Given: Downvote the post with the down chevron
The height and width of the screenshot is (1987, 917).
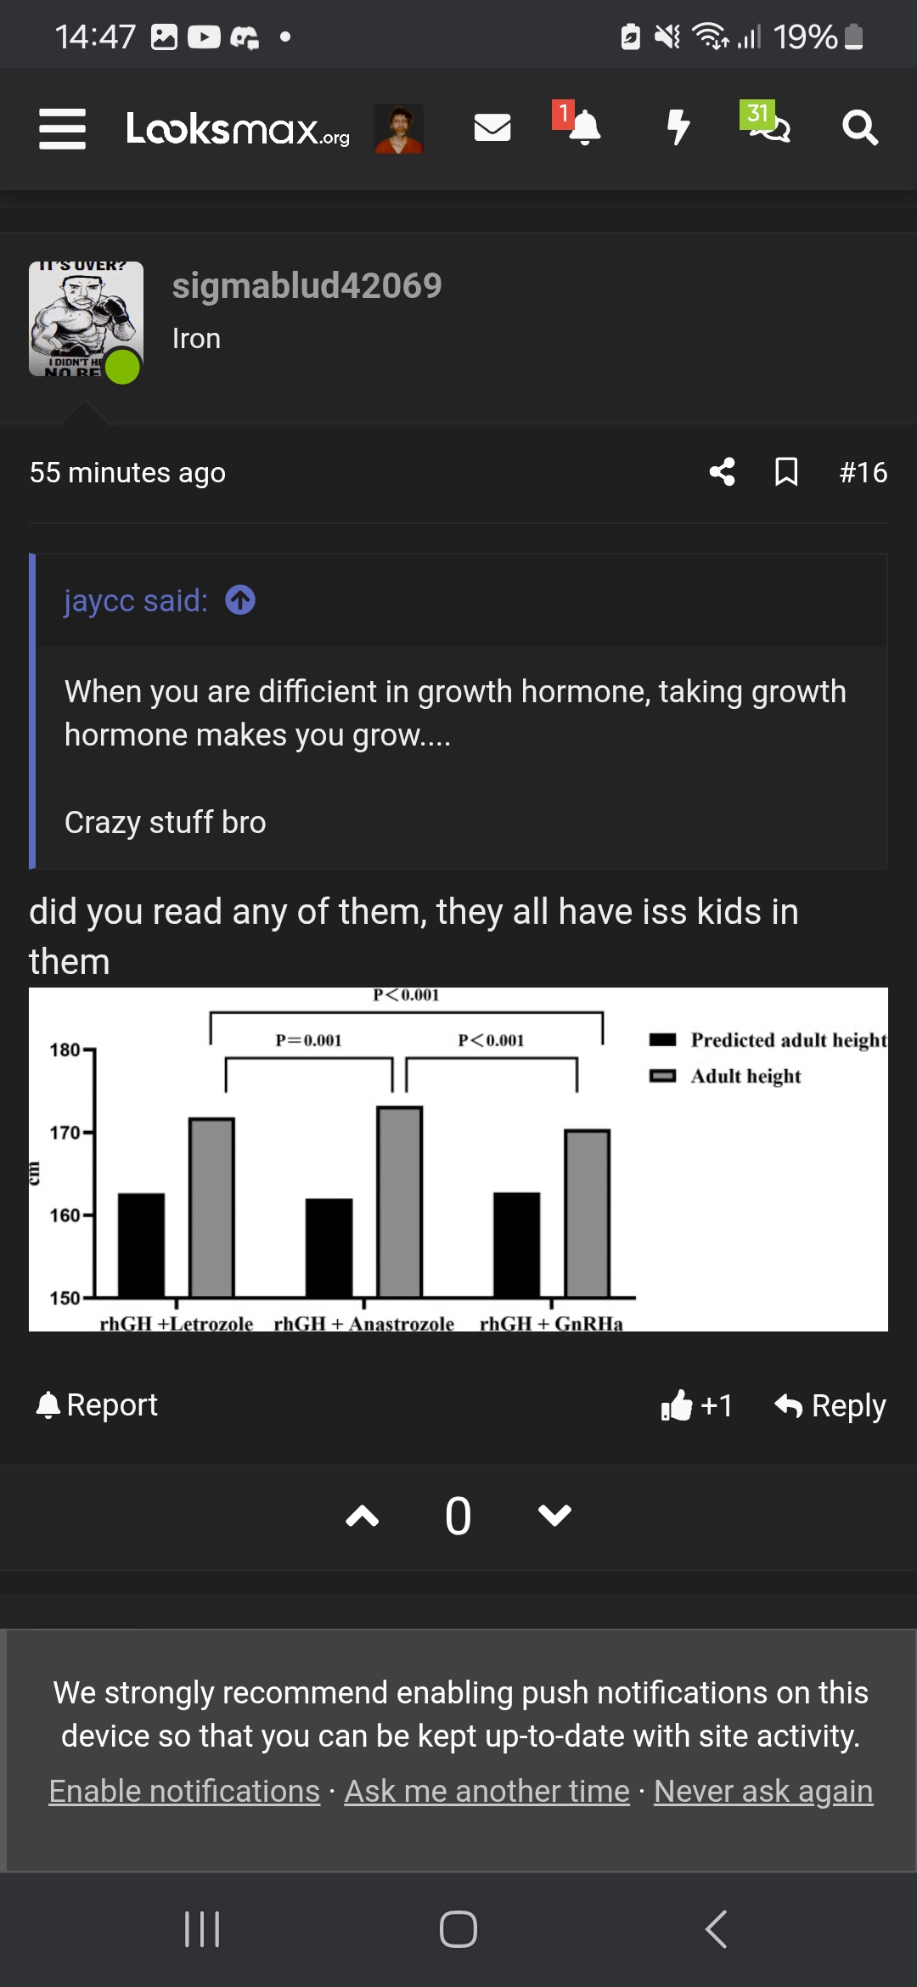Looking at the screenshot, I should tap(554, 1516).
